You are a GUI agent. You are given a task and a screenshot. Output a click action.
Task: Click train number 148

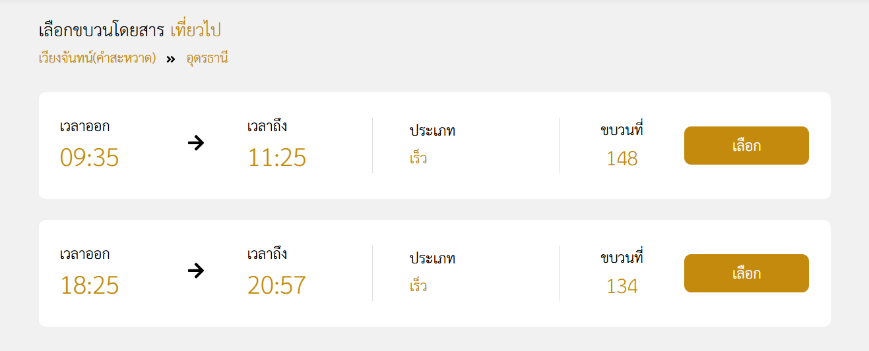click(x=622, y=159)
